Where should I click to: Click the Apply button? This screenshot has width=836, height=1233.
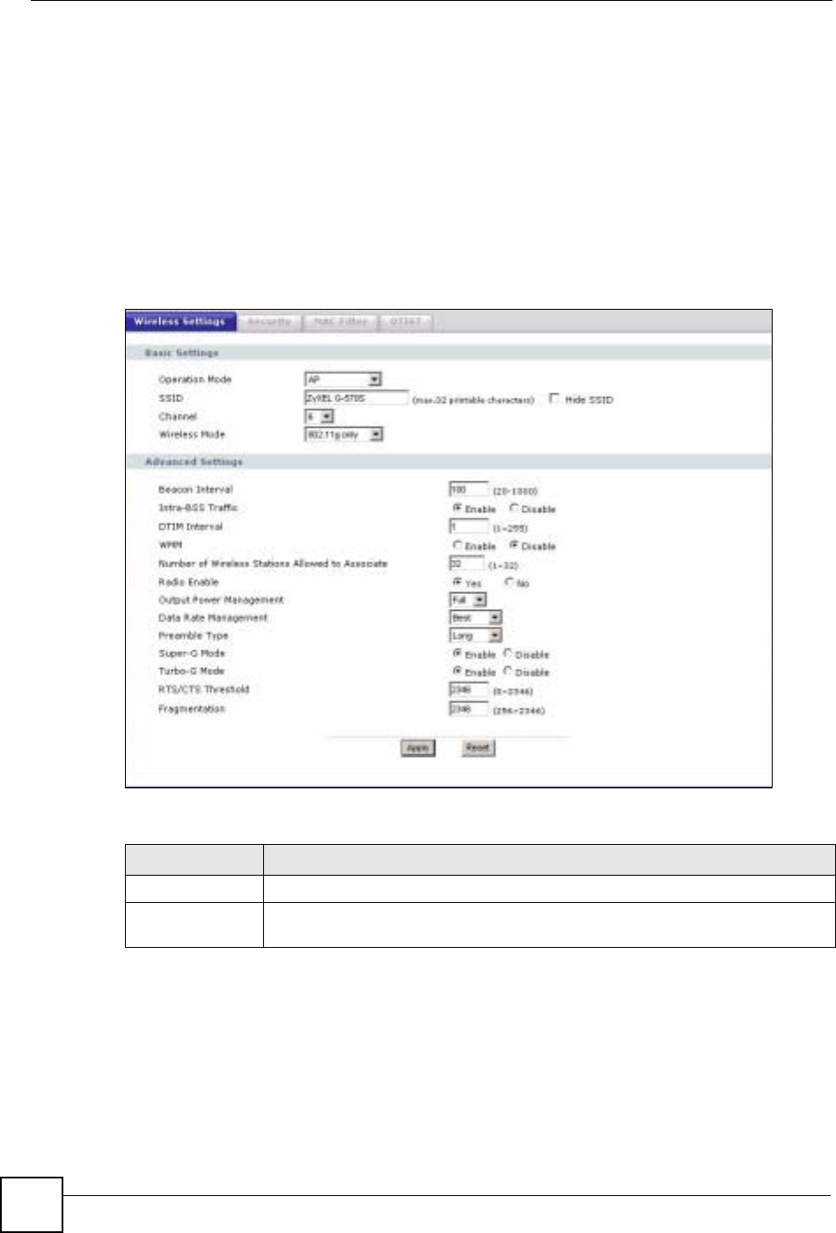pos(417,747)
